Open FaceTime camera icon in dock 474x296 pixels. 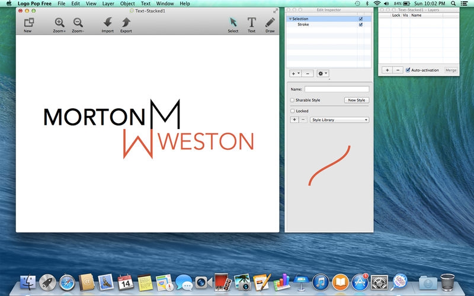(203, 282)
